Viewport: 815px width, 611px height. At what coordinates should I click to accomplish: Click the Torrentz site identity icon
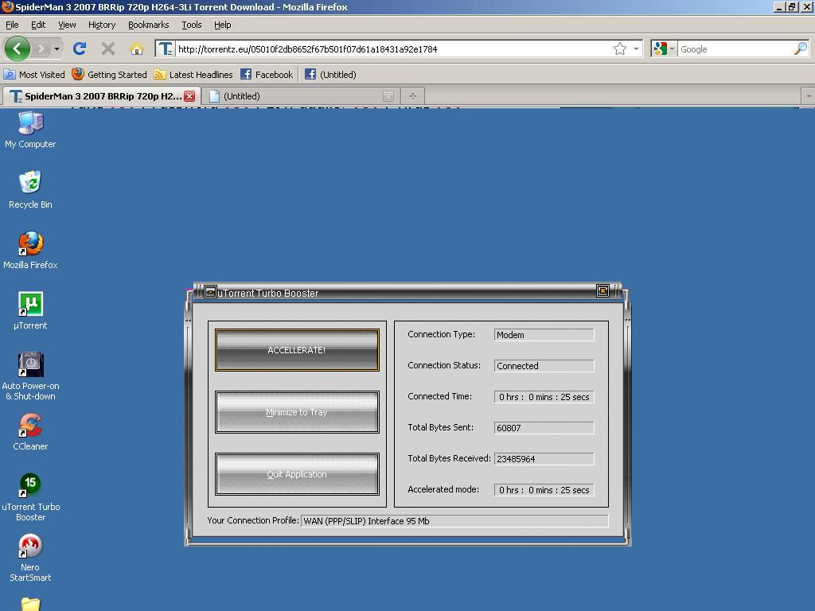coord(166,49)
